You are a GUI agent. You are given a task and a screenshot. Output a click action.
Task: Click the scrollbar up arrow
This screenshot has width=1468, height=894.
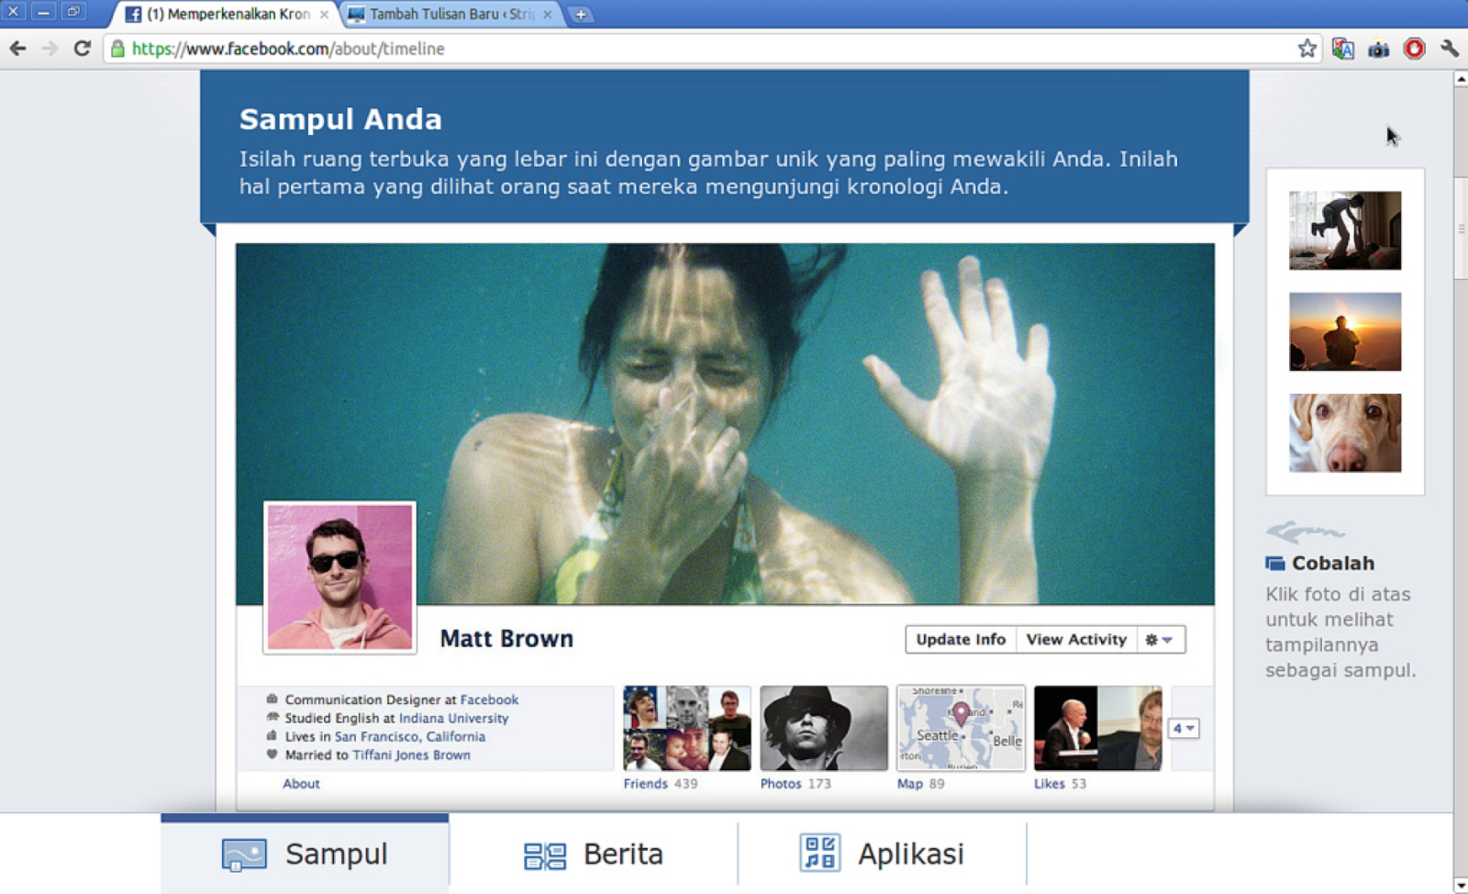(x=1461, y=79)
